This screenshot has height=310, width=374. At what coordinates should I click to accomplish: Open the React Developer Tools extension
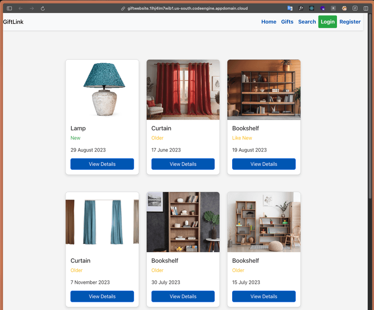click(312, 8)
